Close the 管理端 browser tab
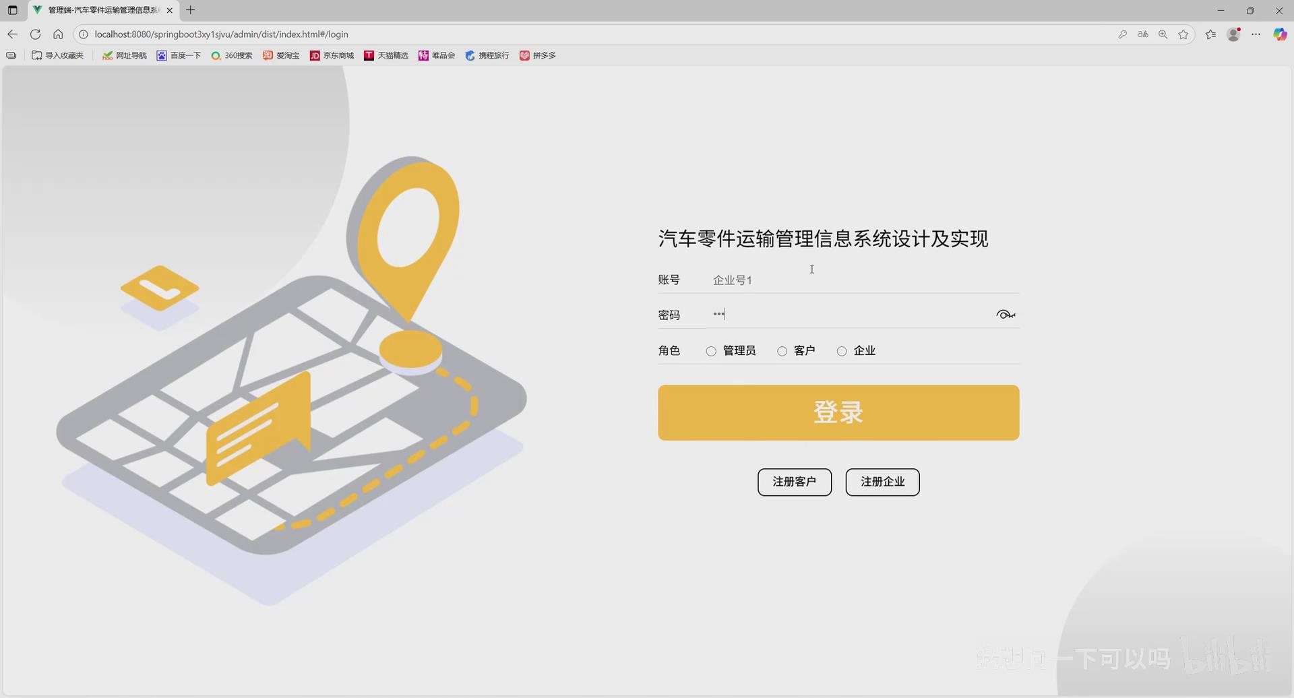 pyautogui.click(x=169, y=10)
